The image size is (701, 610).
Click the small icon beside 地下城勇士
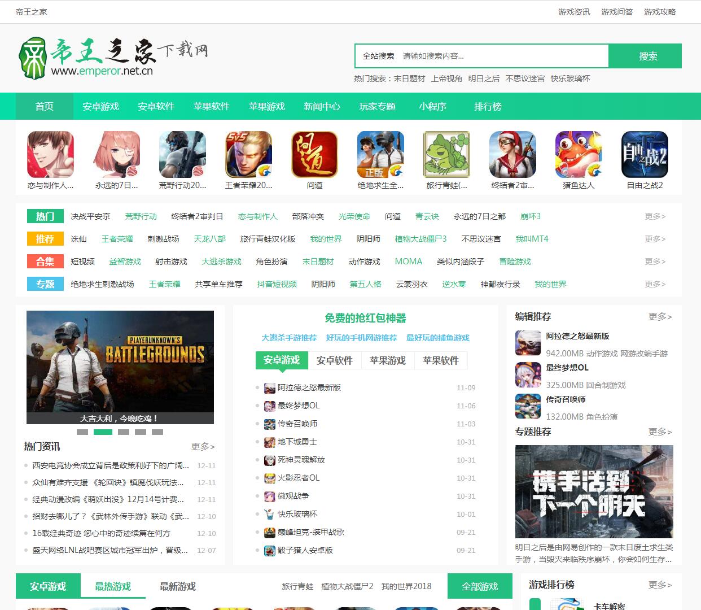click(270, 442)
